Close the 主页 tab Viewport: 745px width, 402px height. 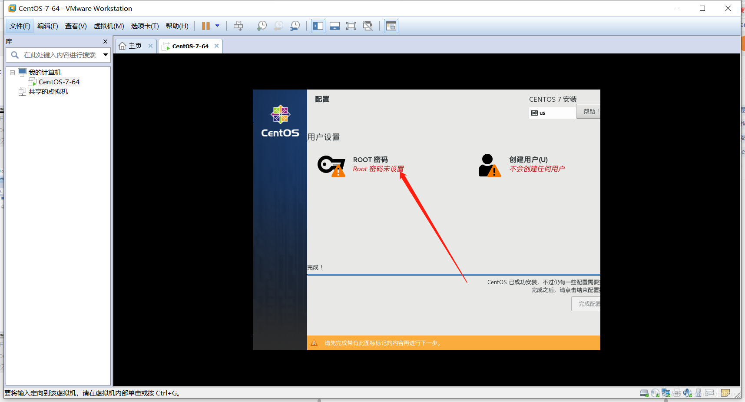pos(150,46)
